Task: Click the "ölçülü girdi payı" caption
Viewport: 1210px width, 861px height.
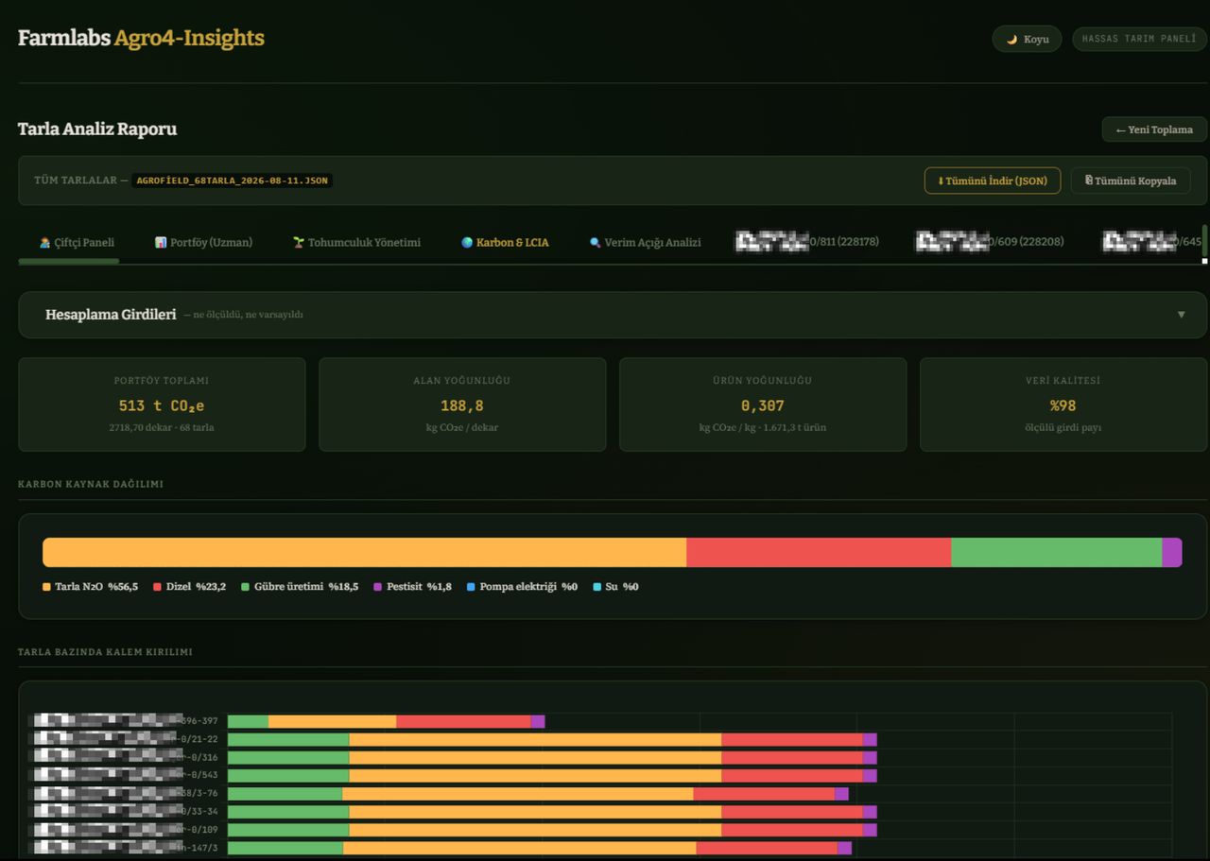Action: [1063, 428]
